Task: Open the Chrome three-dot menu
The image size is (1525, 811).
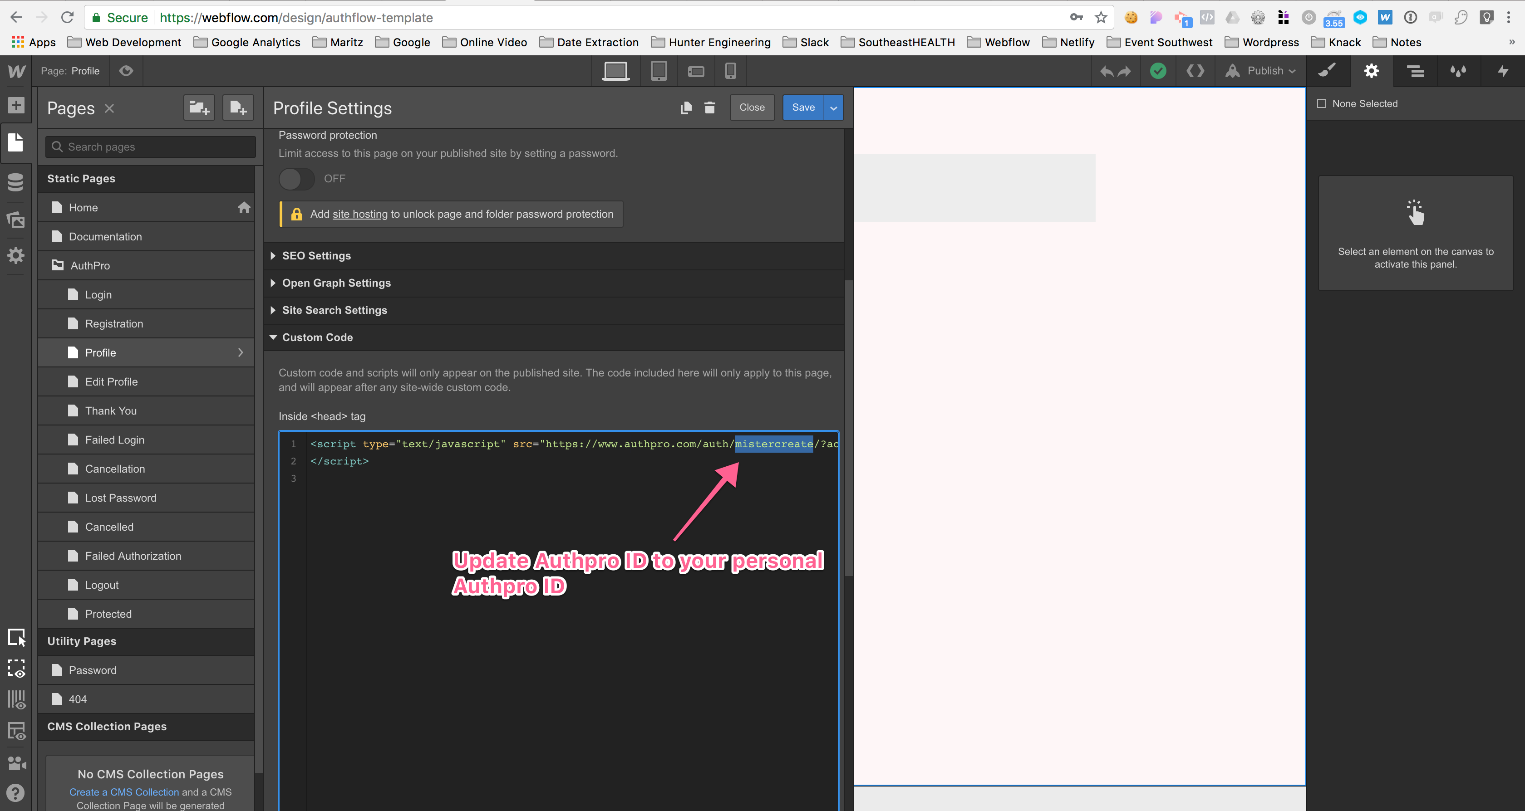Action: [x=1508, y=17]
